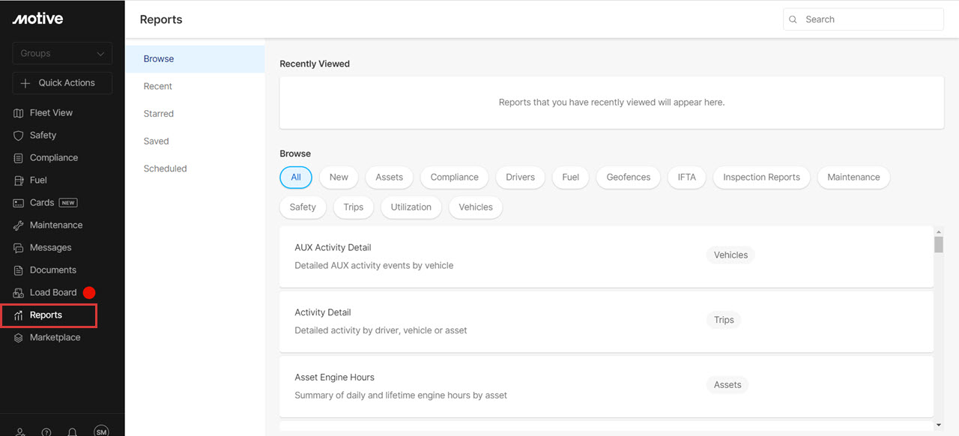Click Assets tag on Asset Engine Hours

[x=727, y=385]
